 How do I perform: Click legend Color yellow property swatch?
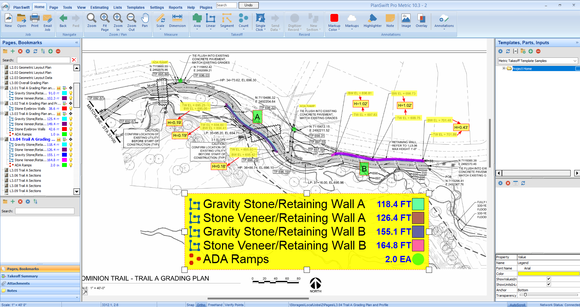click(x=548, y=274)
